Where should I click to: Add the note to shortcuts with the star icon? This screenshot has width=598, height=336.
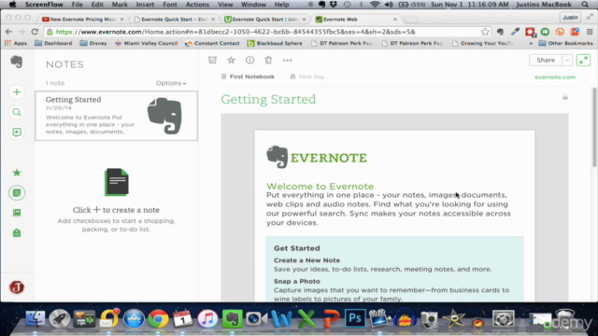pos(231,60)
